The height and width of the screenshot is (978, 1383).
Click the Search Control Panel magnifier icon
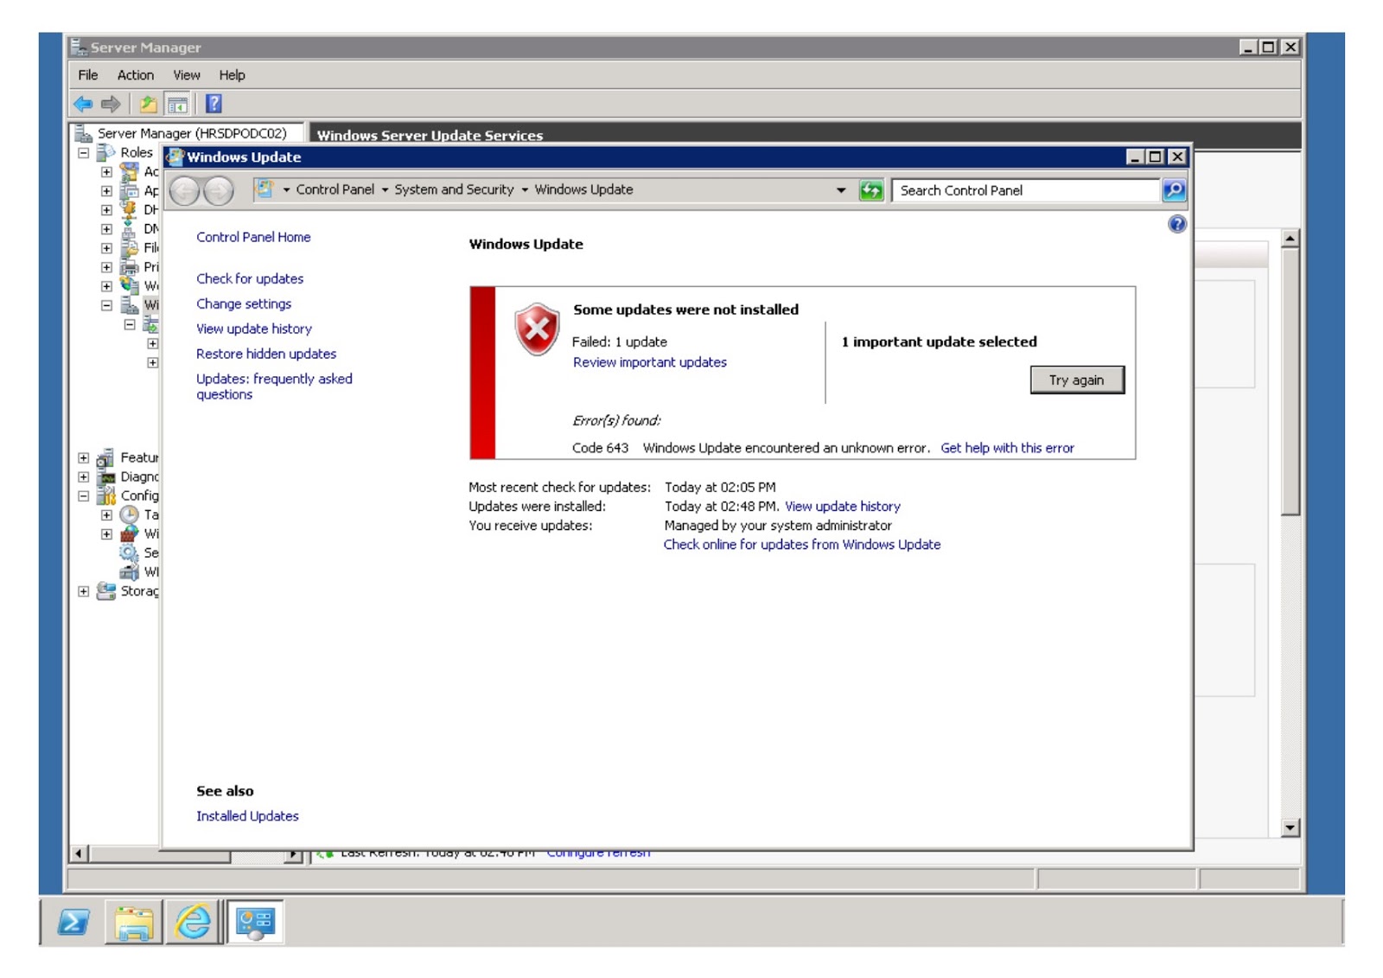(1174, 190)
